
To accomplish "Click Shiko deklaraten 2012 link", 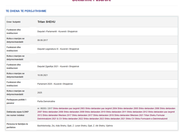I will click(x=137, y=112).
